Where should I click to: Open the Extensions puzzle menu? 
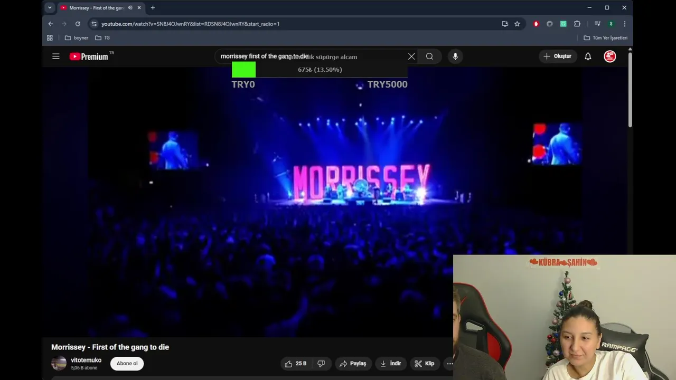(577, 24)
